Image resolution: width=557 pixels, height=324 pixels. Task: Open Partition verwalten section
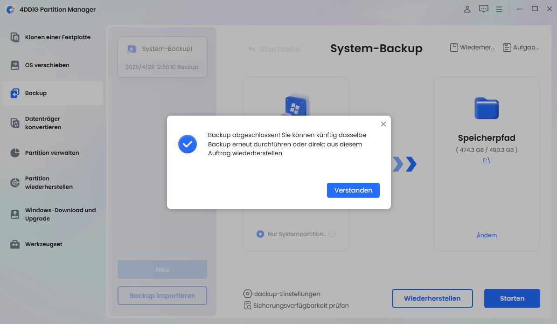[x=53, y=152]
